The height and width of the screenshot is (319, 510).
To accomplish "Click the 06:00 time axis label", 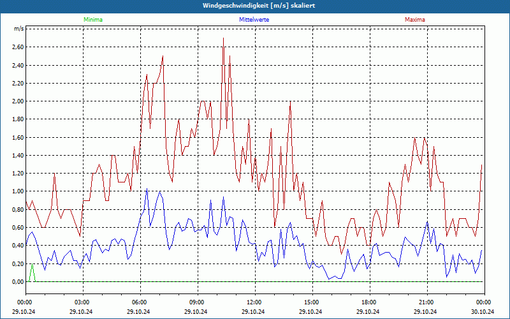I will click(140, 302).
